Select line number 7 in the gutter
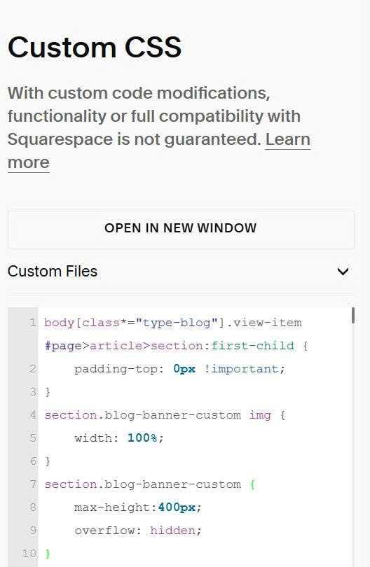The image size is (370, 567). pos(33,484)
